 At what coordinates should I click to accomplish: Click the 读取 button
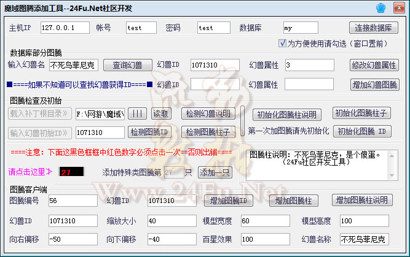(x=160, y=113)
